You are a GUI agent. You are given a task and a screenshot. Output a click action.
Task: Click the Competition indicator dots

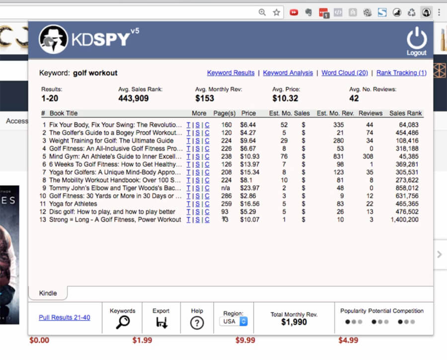tap(406, 322)
